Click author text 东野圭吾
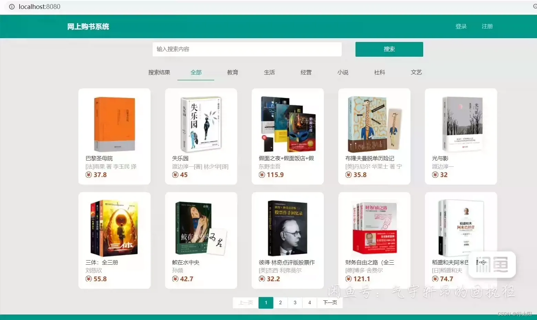The height and width of the screenshot is (320, 537). pyautogui.click(x=270, y=167)
